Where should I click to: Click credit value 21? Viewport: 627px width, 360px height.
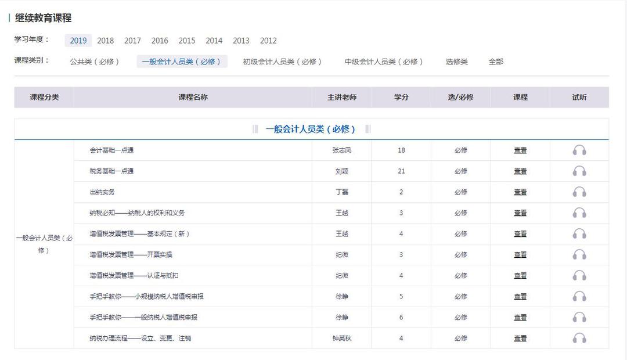tap(401, 171)
